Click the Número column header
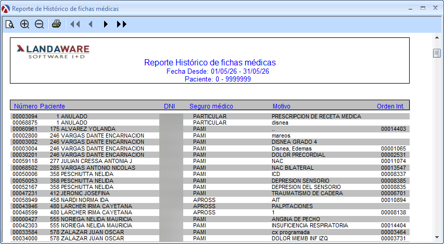The image size is (444, 244). 26,106
